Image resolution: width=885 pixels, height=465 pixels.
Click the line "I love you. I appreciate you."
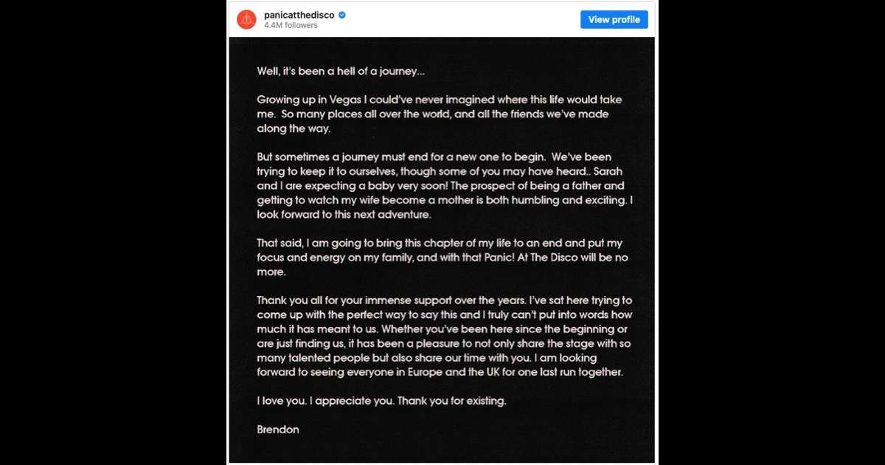click(381, 401)
